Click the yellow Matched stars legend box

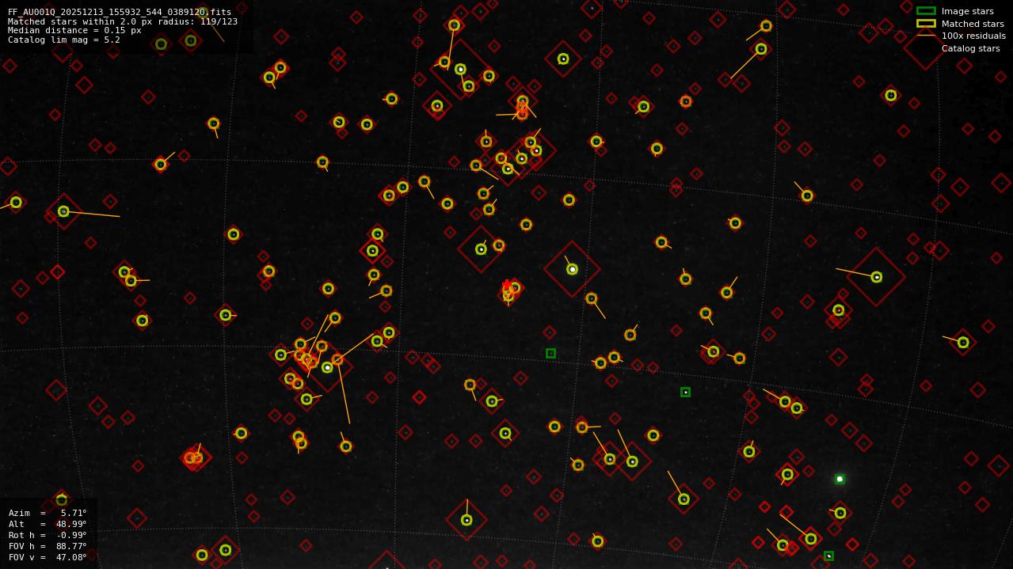[926, 24]
